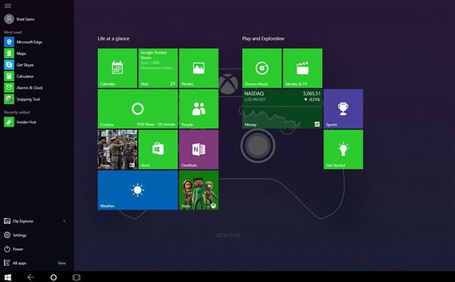Click the New label next to All apps
This screenshot has height=282, width=455.
[x=62, y=263]
